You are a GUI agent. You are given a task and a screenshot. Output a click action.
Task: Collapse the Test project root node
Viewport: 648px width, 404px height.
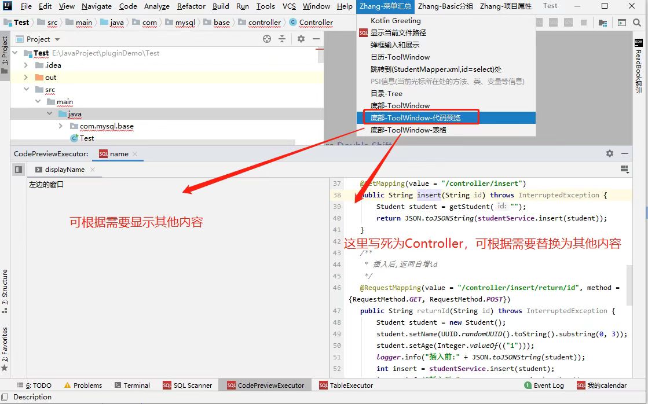click(x=15, y=53)
